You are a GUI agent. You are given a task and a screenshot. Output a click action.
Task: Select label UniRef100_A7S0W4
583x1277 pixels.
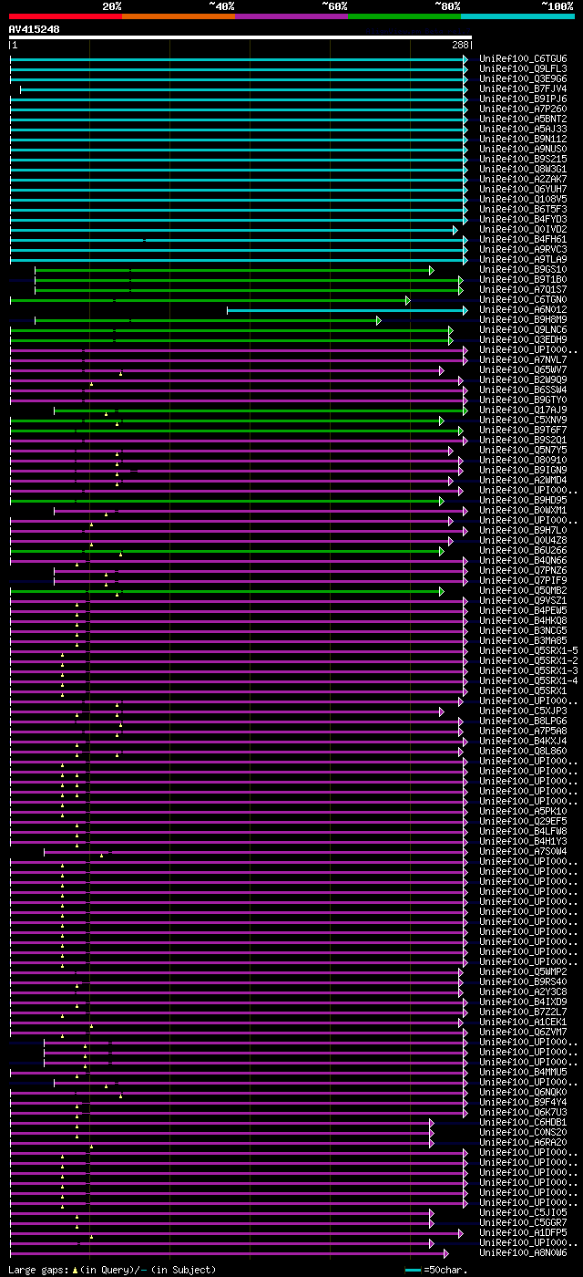(523, 851)
